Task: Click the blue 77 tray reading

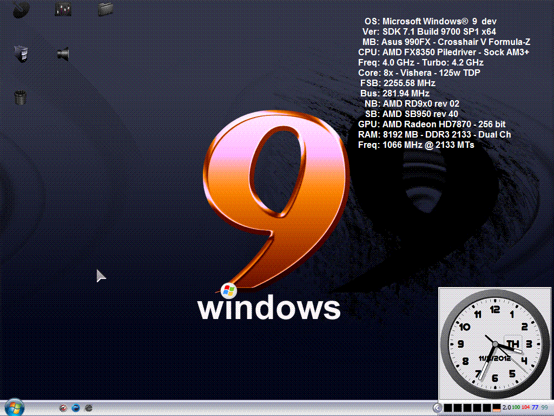Action: 535,407
